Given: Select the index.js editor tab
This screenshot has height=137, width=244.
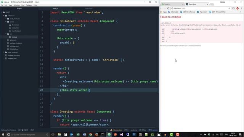Looking at the screenshot, I should pyautogui.click(x=55, y=8).
